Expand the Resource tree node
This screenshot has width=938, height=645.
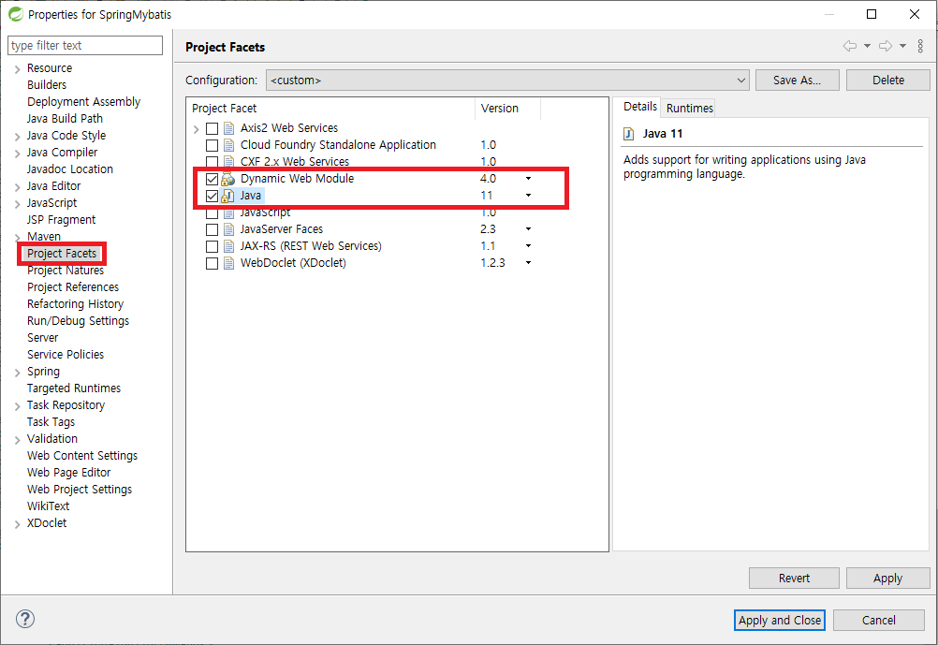tap(18, 69)
